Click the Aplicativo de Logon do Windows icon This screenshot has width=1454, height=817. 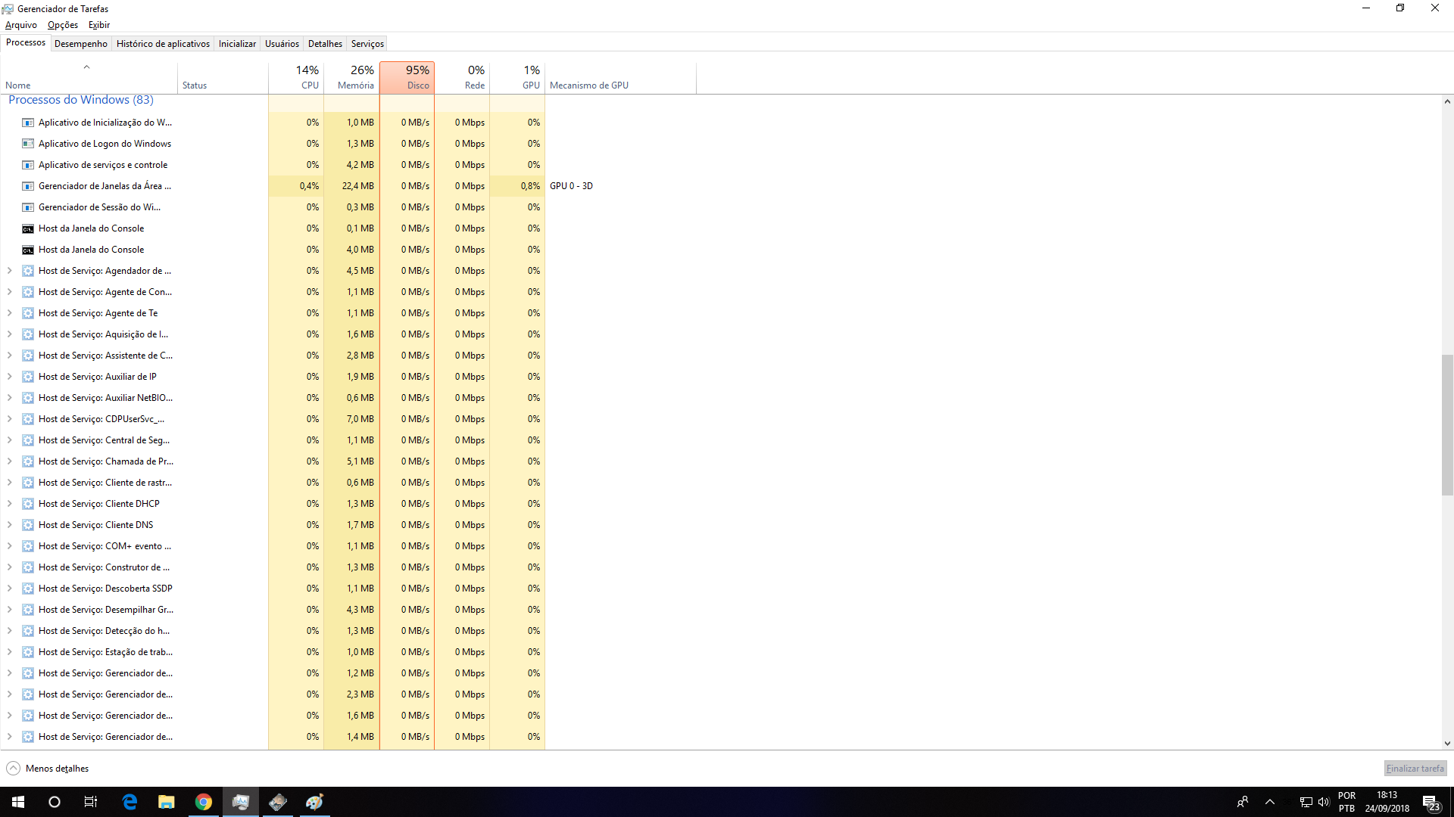[28, 144]
